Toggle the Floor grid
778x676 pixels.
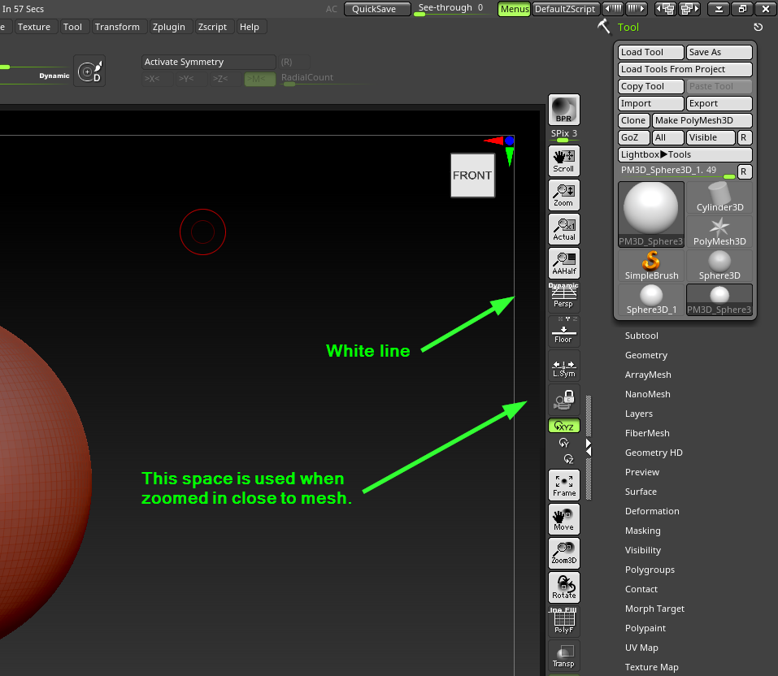(x=563, y=331)
